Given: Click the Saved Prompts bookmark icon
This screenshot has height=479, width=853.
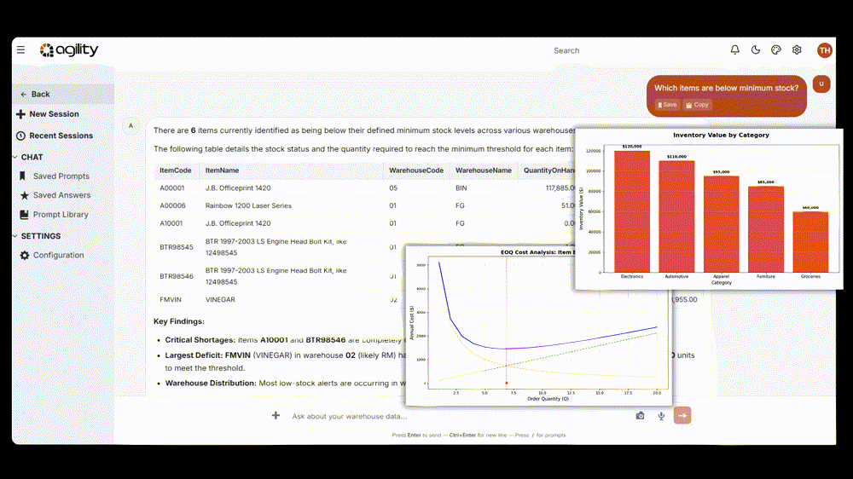Looking at the screenshot, I should [x=22, y=176].
